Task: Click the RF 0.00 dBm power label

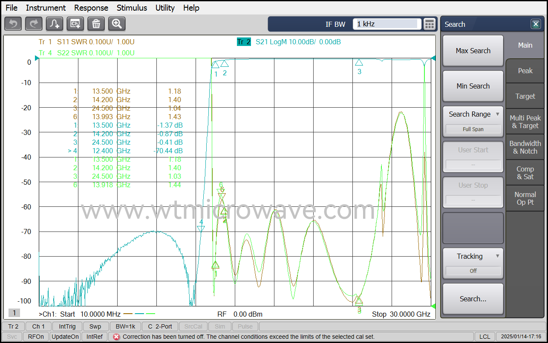Action: point(240,314)
